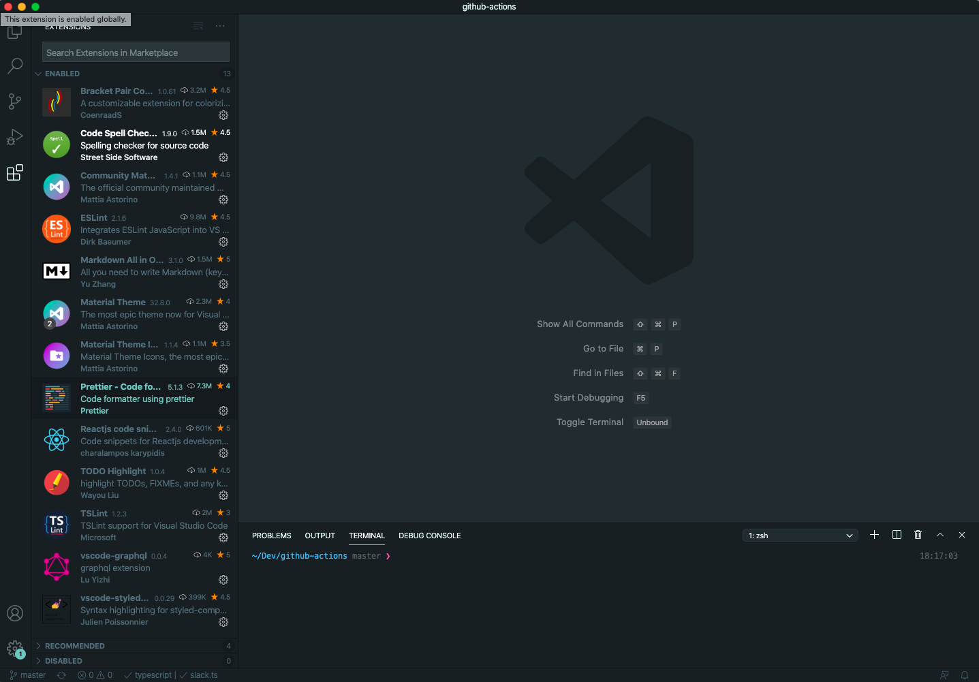Open gear settings for Code Spell Checker
Image resolution: width=979 pixels, height=682 pixels.
[223, 157]
